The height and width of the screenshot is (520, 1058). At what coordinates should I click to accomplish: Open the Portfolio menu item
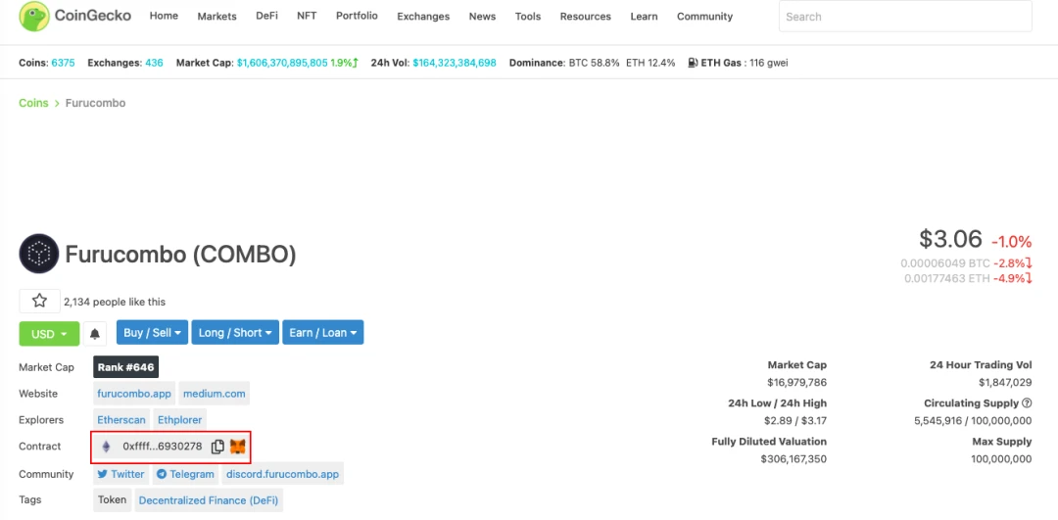click(357, 17)
